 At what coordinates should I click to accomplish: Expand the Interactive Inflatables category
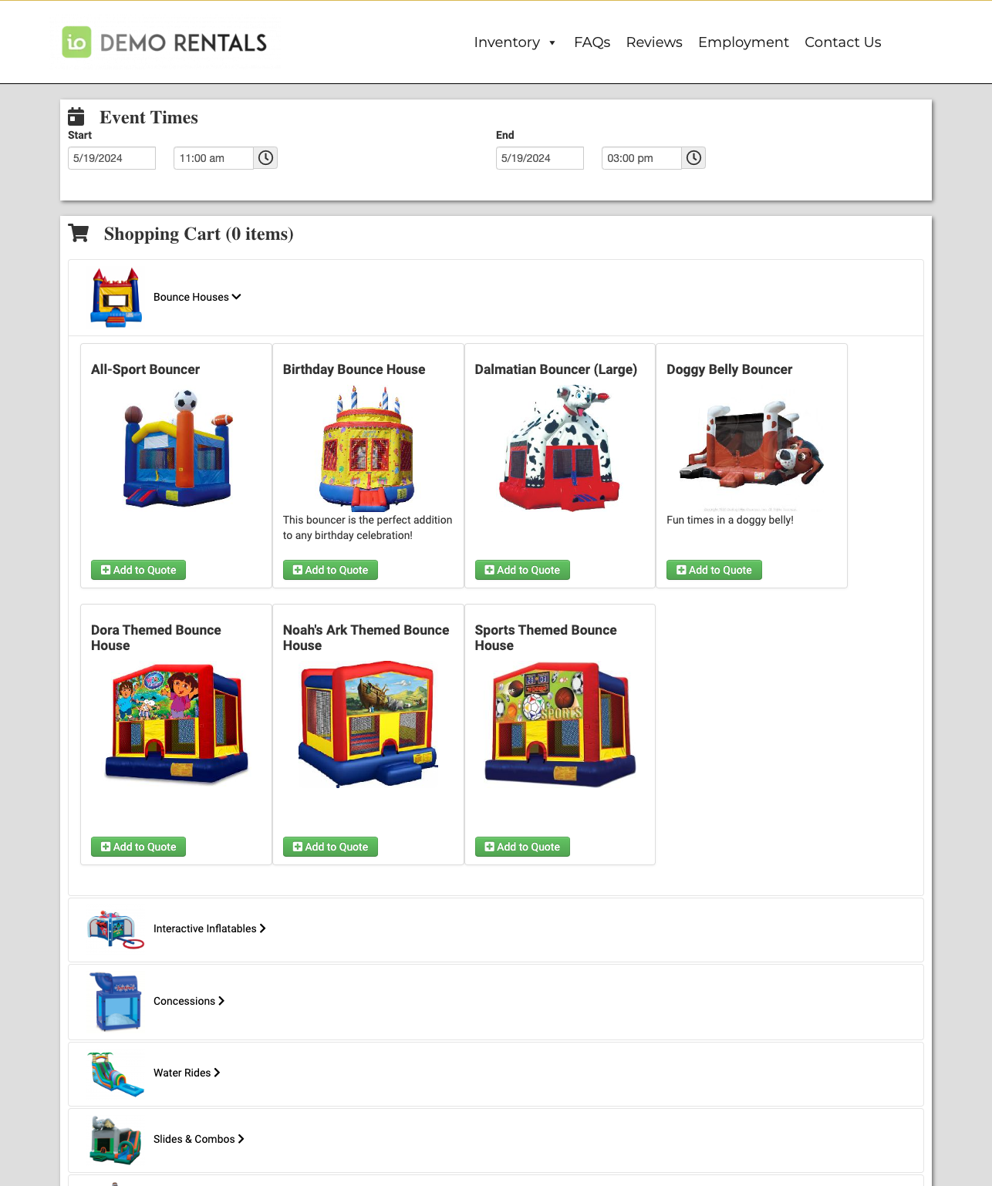pos(209,928)
